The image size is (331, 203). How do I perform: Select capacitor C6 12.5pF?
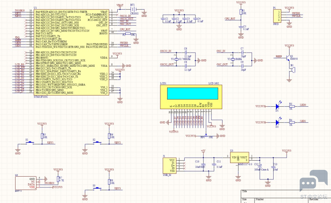point(185,52)
